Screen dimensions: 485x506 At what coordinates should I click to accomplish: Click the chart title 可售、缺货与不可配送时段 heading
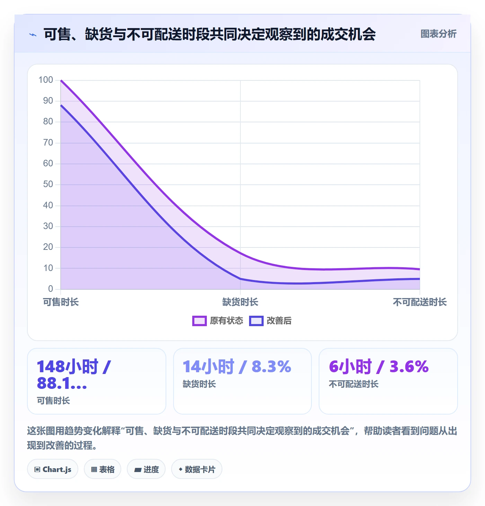pyautogui.click(x=210, y=34)
